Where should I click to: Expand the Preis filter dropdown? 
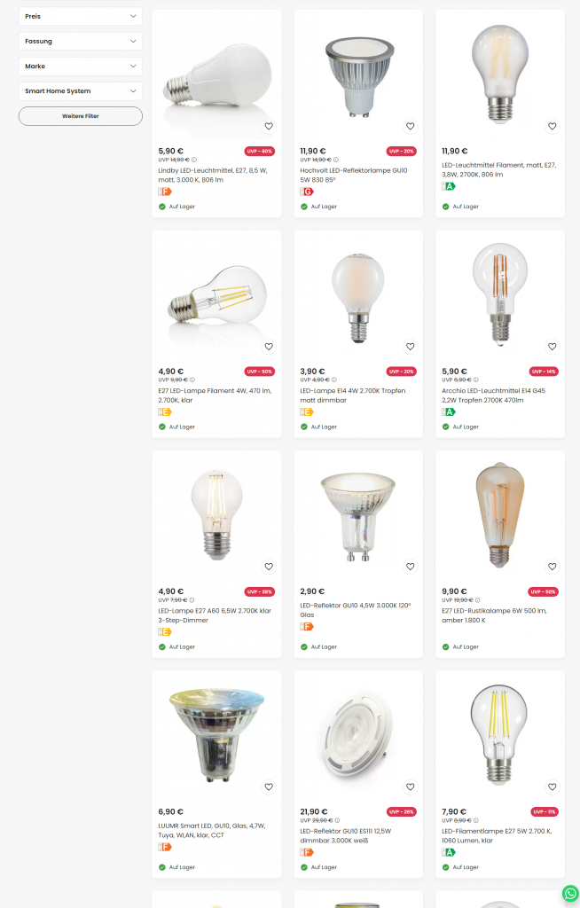81,16
